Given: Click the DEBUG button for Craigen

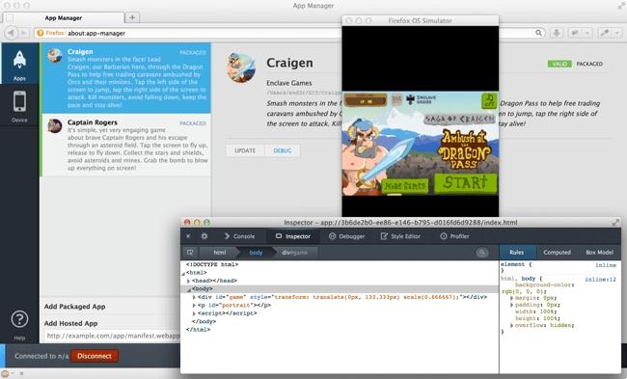Looking at the screenshot, I should coord(283,150).
